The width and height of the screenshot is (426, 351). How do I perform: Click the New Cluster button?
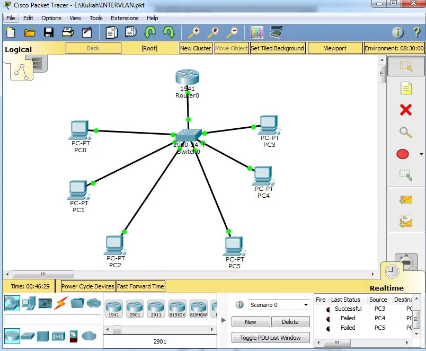(x=196, y=48)
